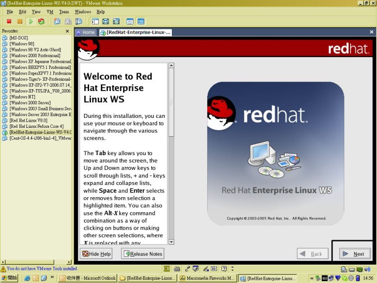Click Favorites horizontal scrollbar left arrow
The image size is (377, 283).
click(x=3, y=262)
